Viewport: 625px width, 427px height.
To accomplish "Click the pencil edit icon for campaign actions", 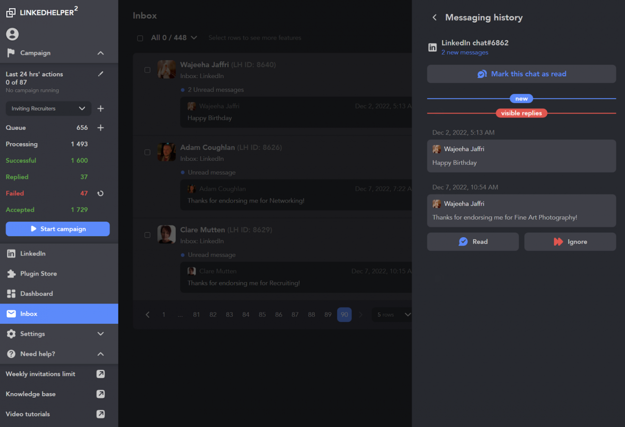I will click(100, 74).
